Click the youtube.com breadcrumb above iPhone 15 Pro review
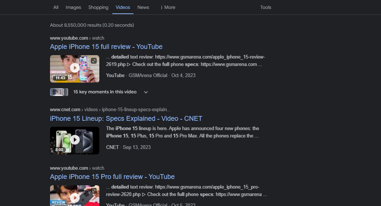381x206 pixels. (77, 168)
